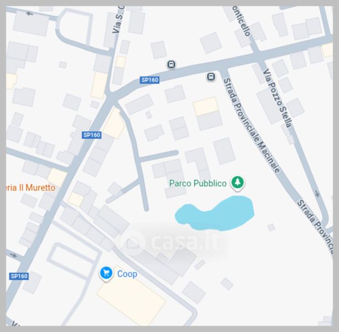
Task: Select the Coop shopping cart pin
Action: pyautogui.click(x=106, y=273)
